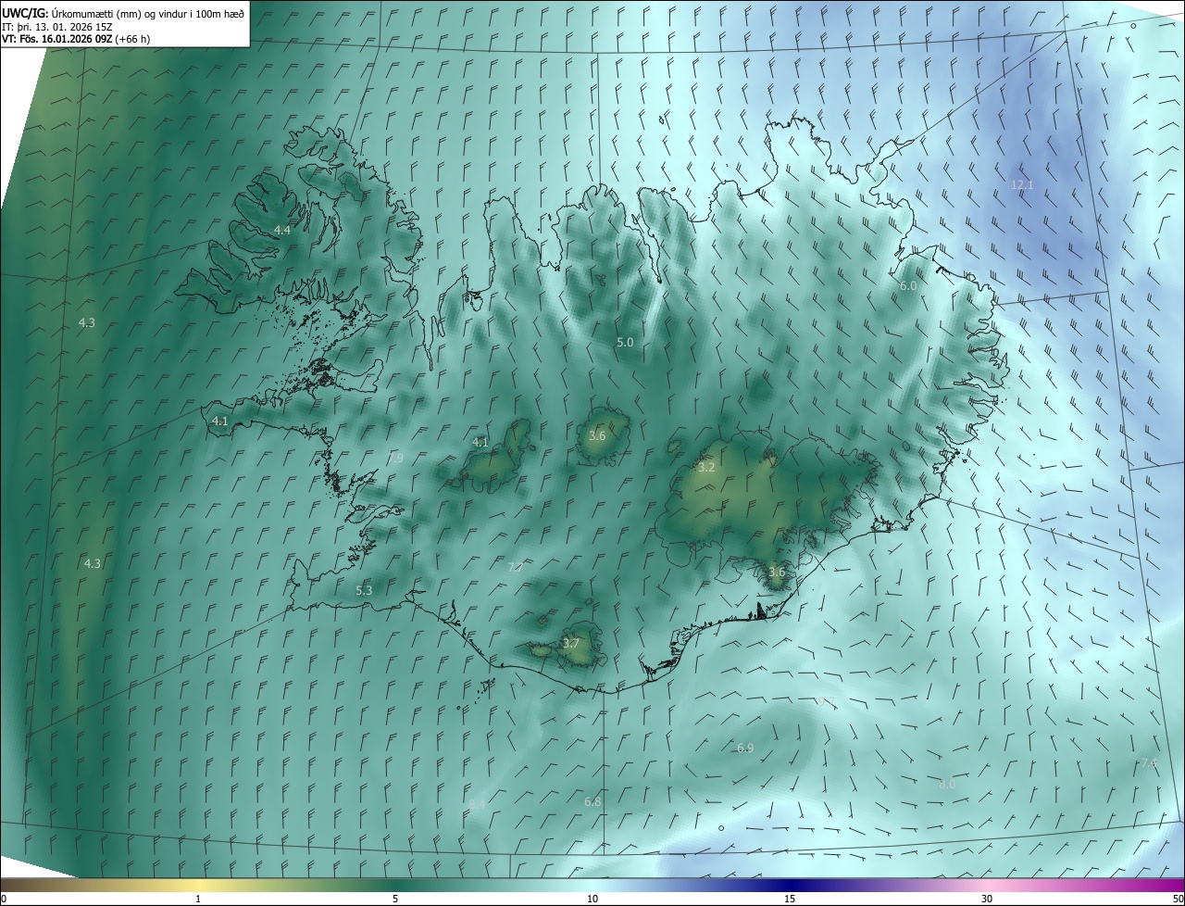1185x906 pixels.
Task: Click the 10 tick label on the colorbar
Action: pos(592,899)
